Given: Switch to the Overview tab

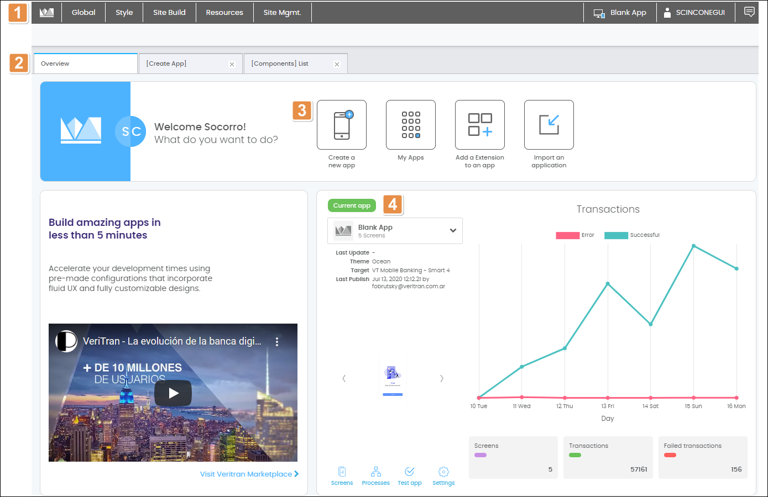Looking at the screenshot, I should coord(86,64).
